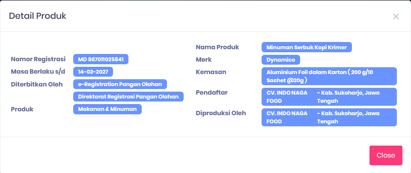Click the Kemasan label
Viewport: 411px width, 173px height.
[211, 72]
